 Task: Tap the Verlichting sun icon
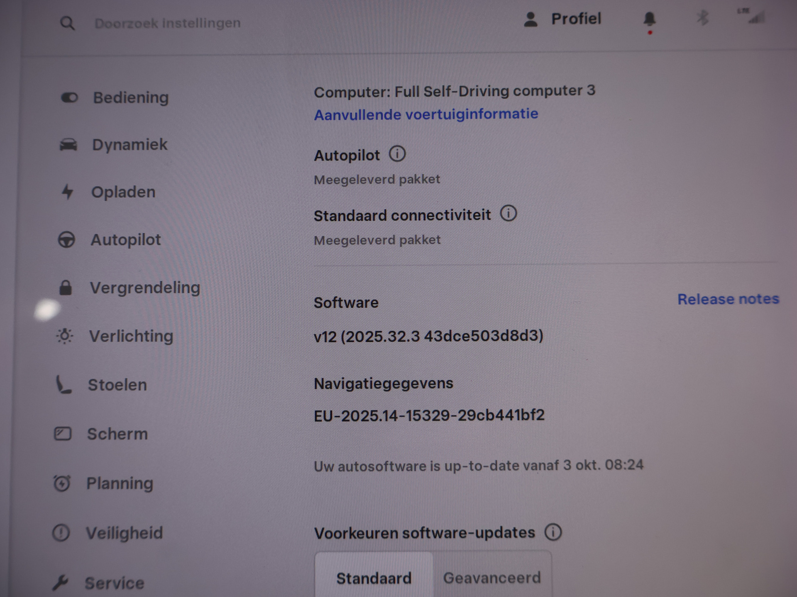(65, 336)
